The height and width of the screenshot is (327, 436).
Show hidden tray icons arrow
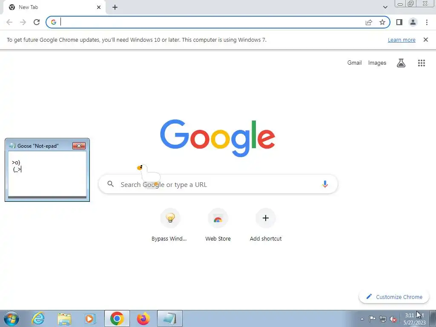point(362,319)
